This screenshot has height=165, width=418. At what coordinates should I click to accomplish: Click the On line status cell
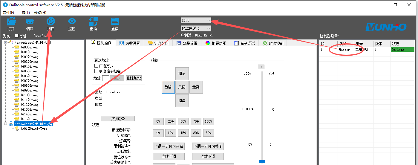tap(403, 50)
